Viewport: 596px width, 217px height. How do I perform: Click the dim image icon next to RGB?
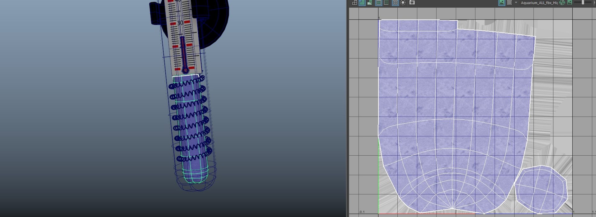[x=570, y=2]
